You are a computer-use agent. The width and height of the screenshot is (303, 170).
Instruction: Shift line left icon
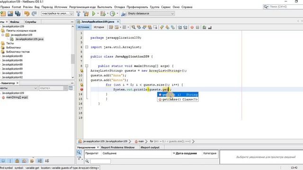point(180,27)
